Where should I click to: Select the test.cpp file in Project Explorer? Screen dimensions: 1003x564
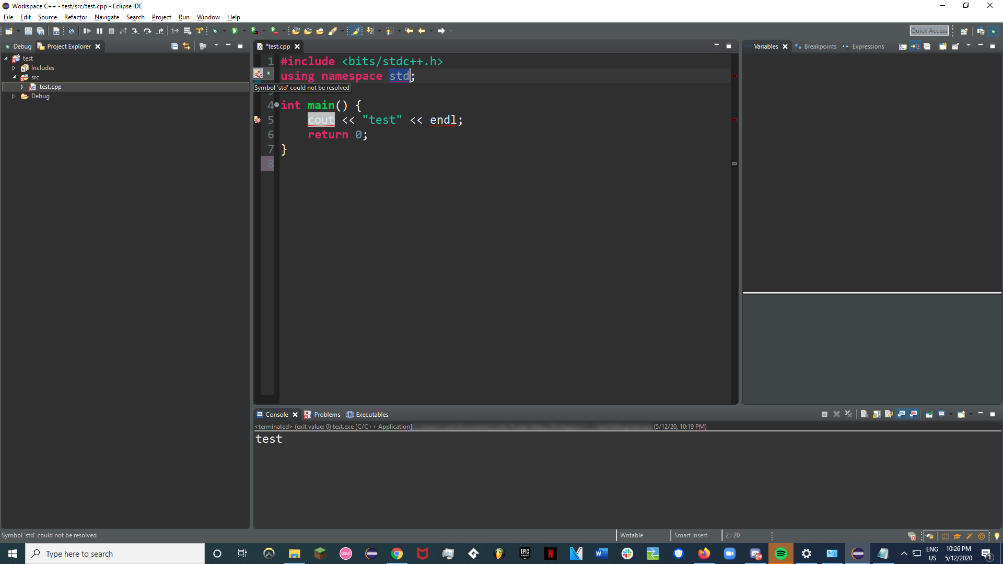pyautogui.click(x=125, y=87)
